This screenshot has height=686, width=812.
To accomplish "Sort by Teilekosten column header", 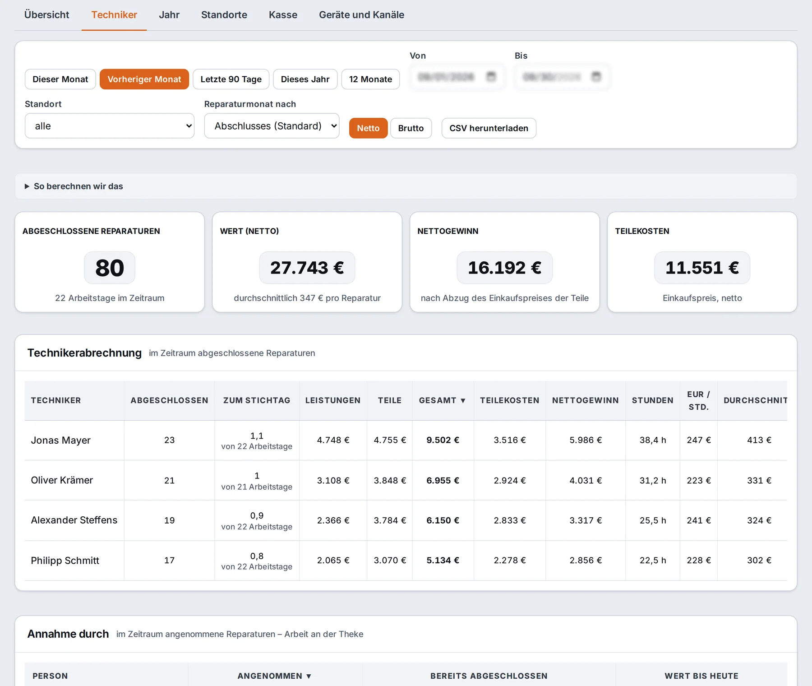I will pos(510,400).
